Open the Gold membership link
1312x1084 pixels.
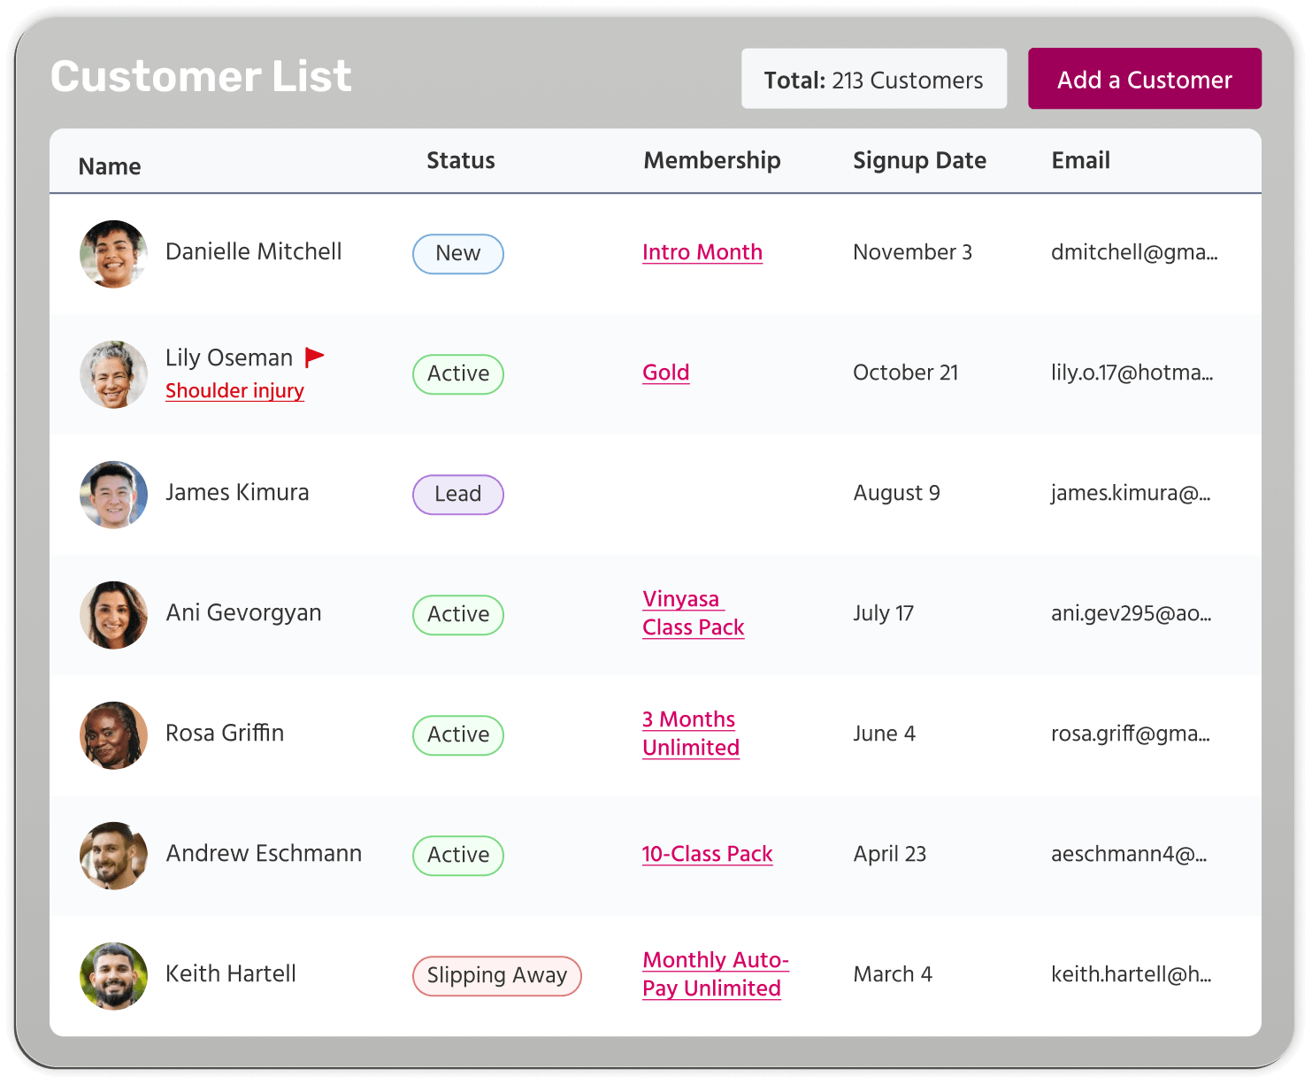tap(665, 373)
